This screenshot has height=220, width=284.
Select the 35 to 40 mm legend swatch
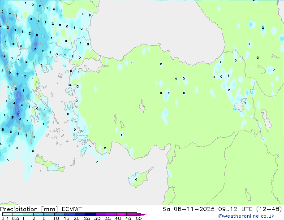[111, 214]
